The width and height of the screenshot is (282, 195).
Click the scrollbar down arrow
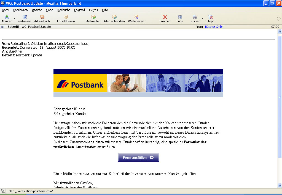280,185
